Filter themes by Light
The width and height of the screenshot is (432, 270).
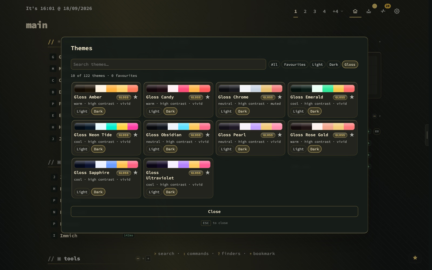pyautogui.click(x=318, y=65)
